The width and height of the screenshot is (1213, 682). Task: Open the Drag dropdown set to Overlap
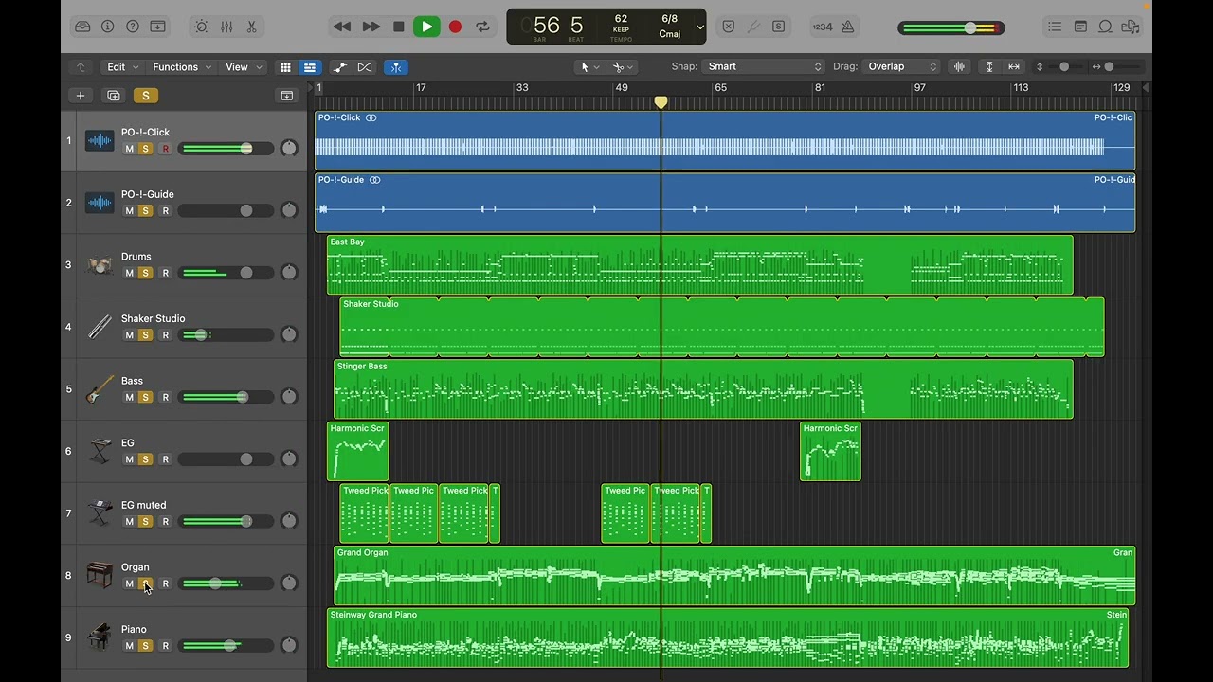(901, 66)
